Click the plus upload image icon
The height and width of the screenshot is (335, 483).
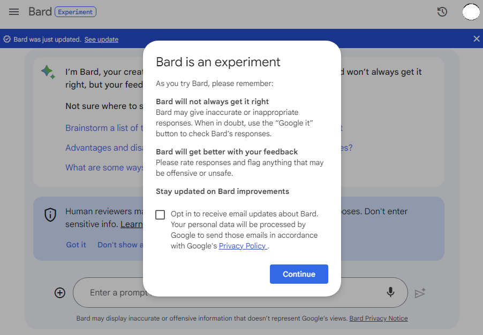tap(60, 293)
